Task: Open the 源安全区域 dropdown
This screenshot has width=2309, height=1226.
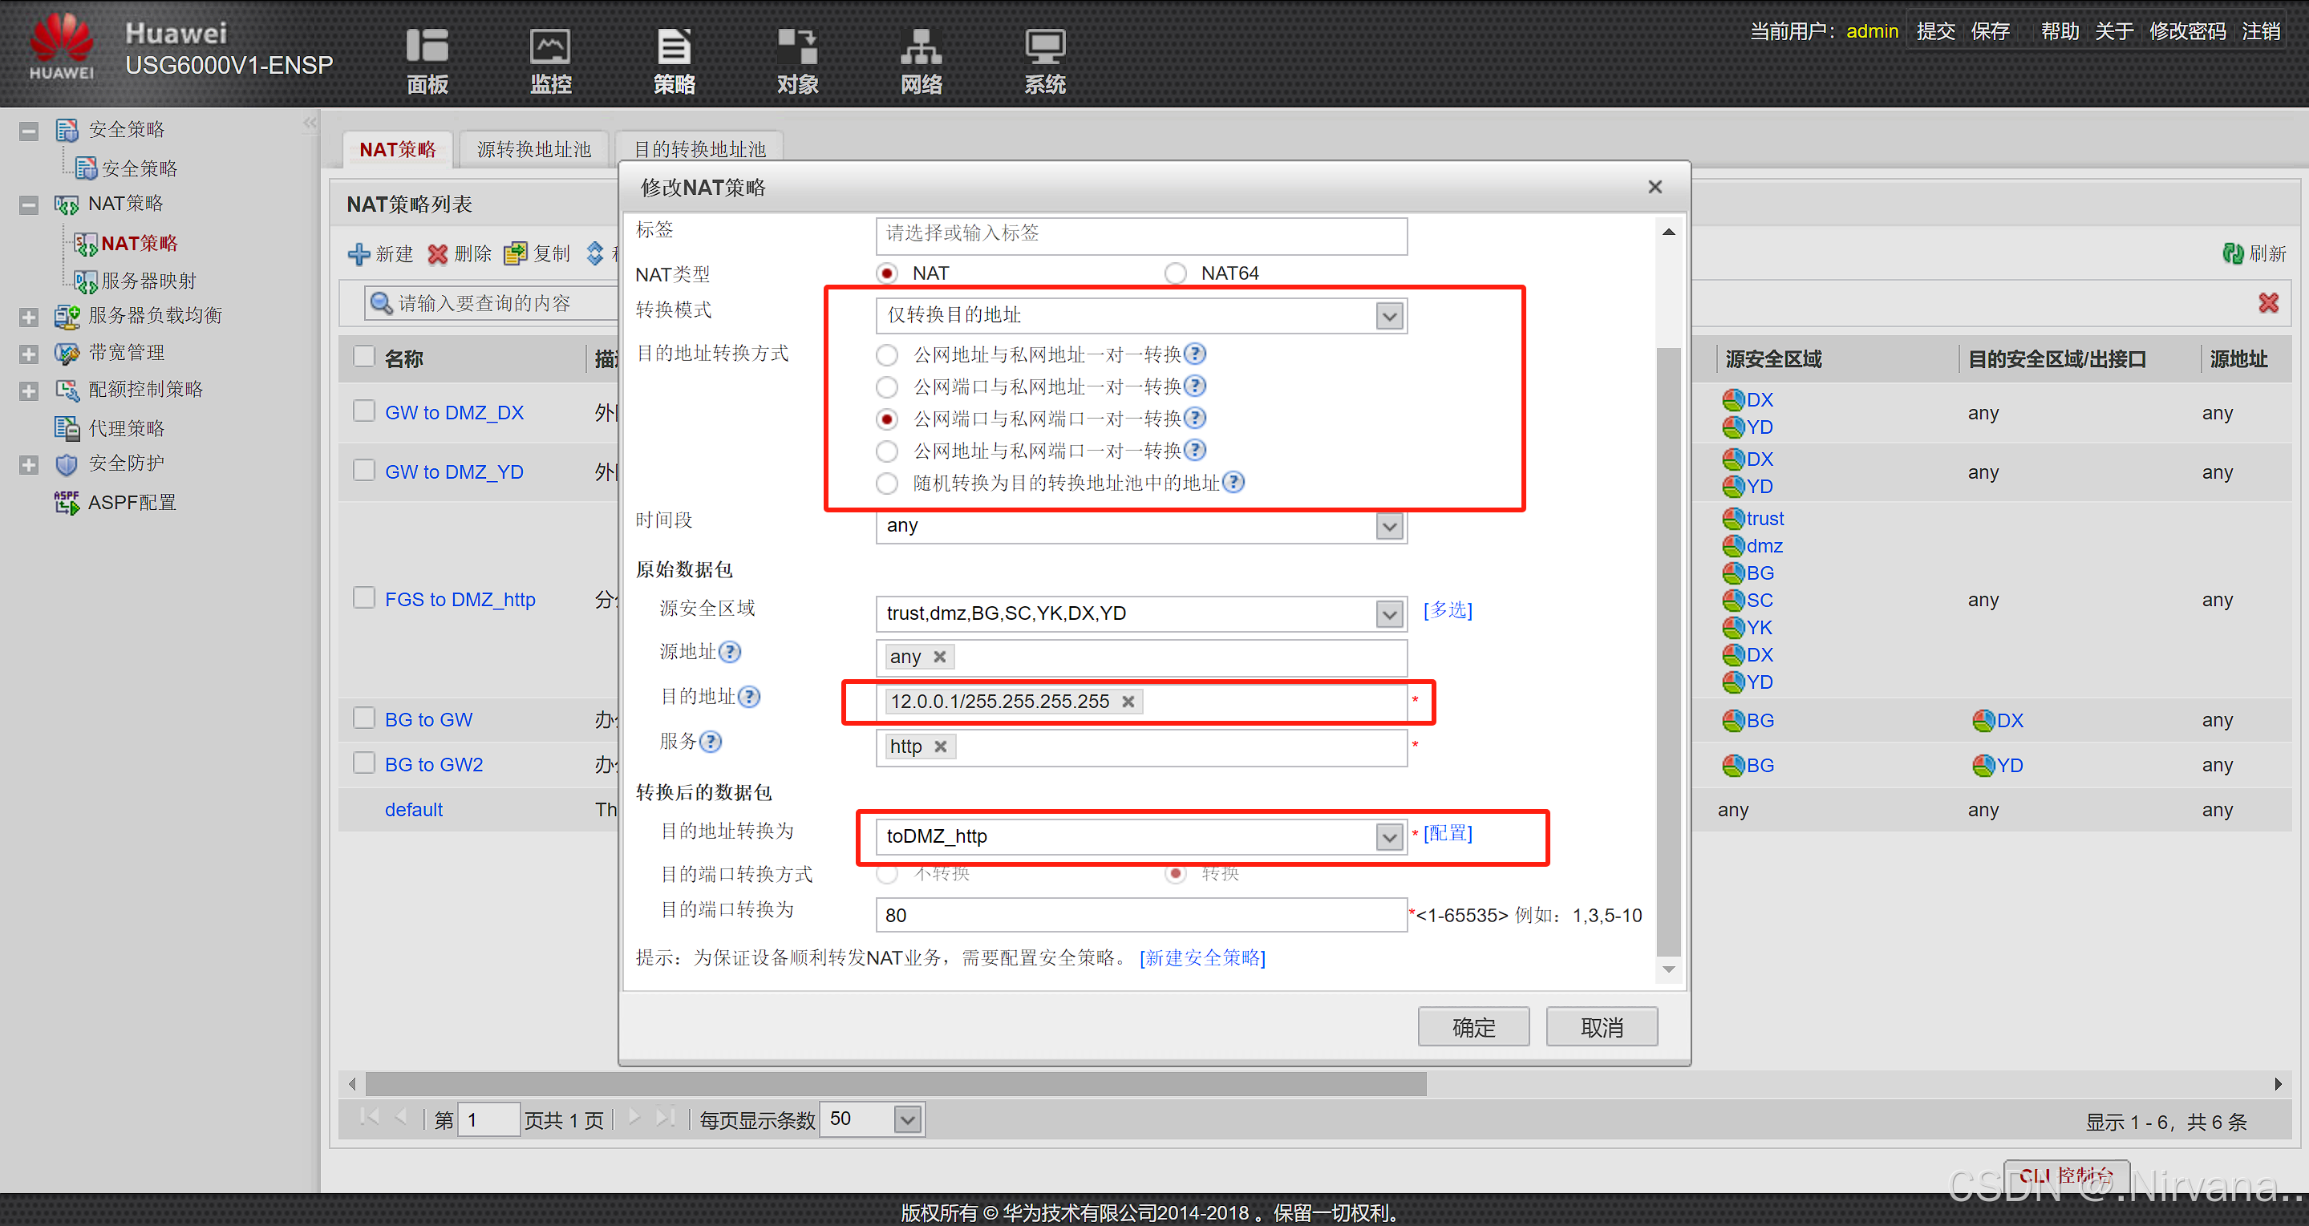Action: click(x=1389, y=614)
